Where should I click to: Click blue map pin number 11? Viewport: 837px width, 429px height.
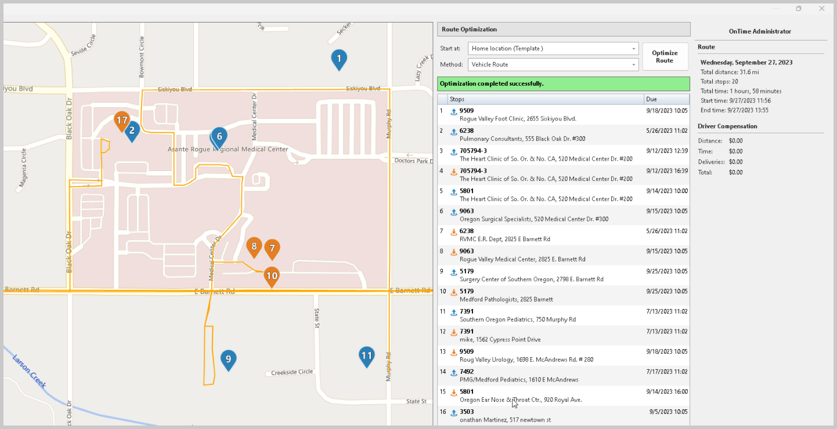pyautogui.click(x=366, y=357)
